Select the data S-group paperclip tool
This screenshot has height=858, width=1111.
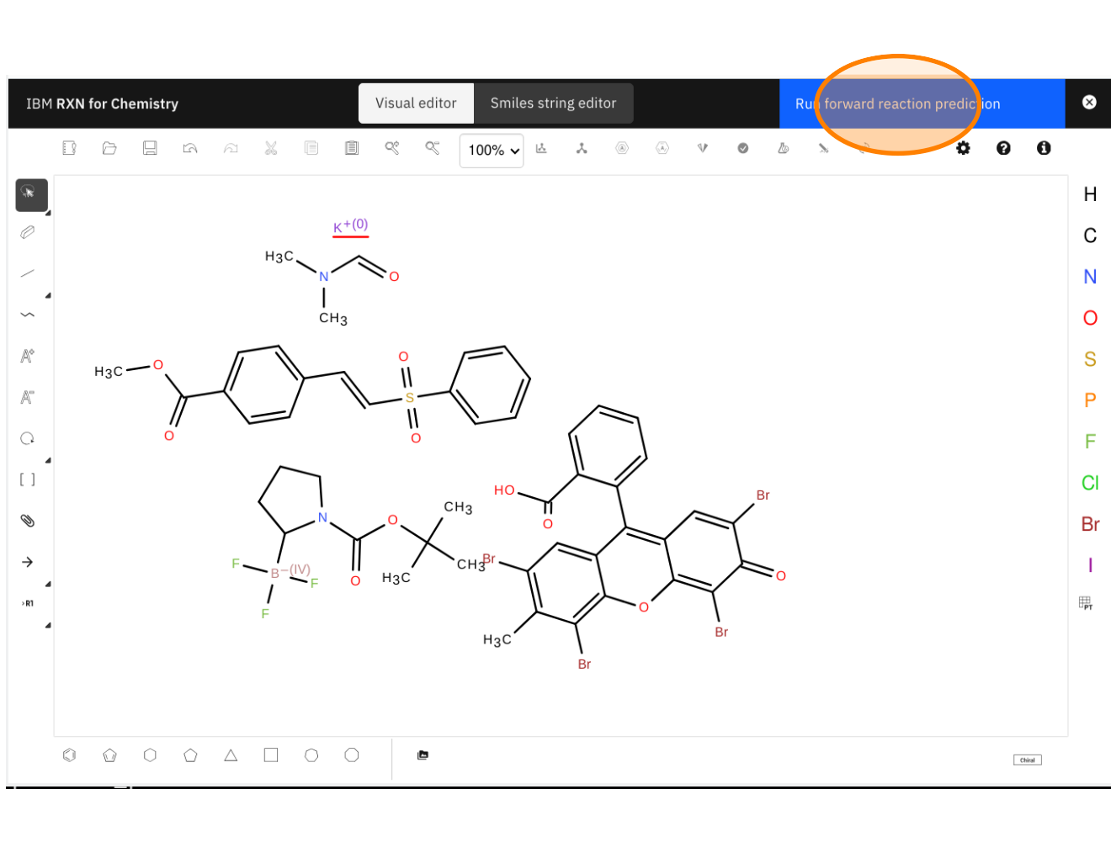point(28,521)
